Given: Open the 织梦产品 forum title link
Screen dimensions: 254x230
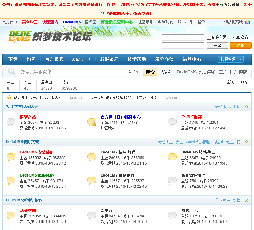Looking at the screenshot, I should coord(28,117).
